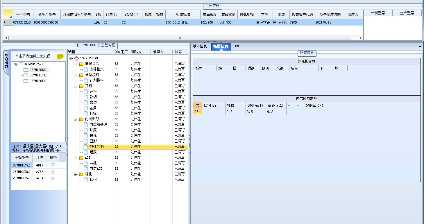424x224 pixels.
Task: Collapse the 棕化 folder node
Action: (x=76, y=174)
